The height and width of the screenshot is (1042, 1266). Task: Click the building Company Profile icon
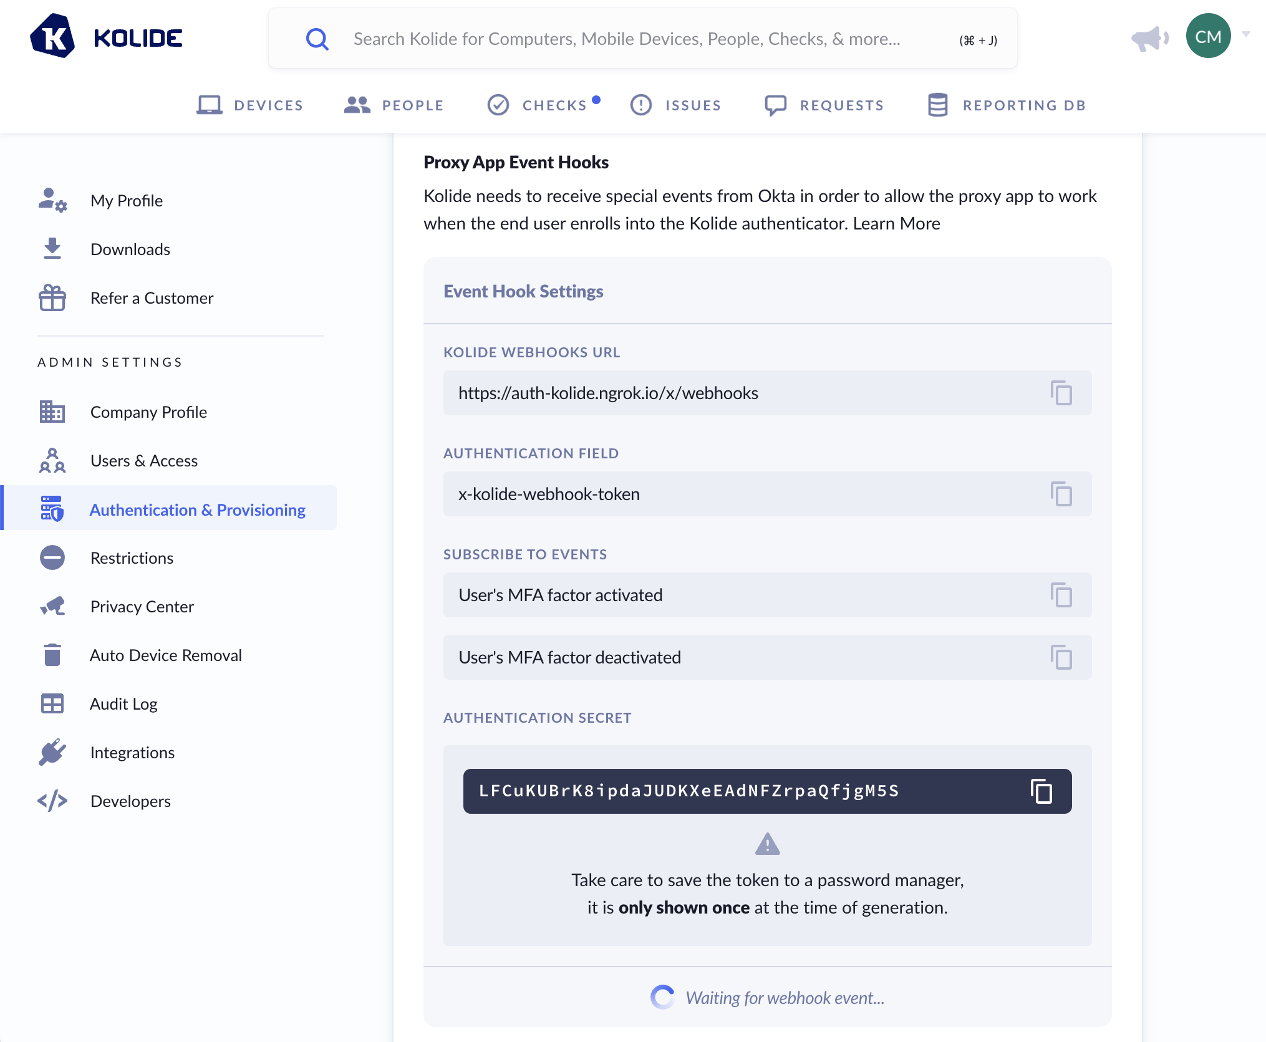tap(52, 412)
